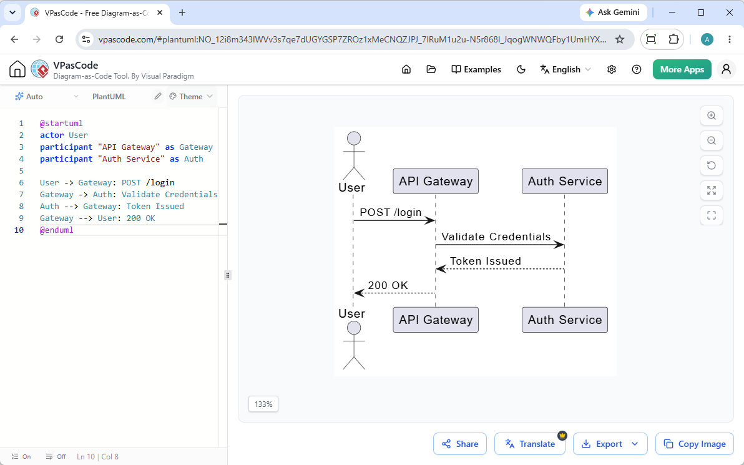Bookmark this page with star icon
This screenshot has height=465, width=744.
point(620,39)
